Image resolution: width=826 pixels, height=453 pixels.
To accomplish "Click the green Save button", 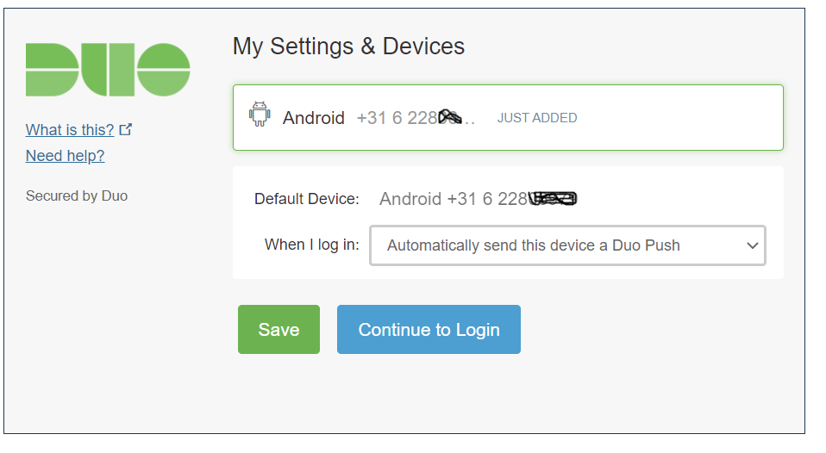I will pyautogui.click(x=278, y=329).
